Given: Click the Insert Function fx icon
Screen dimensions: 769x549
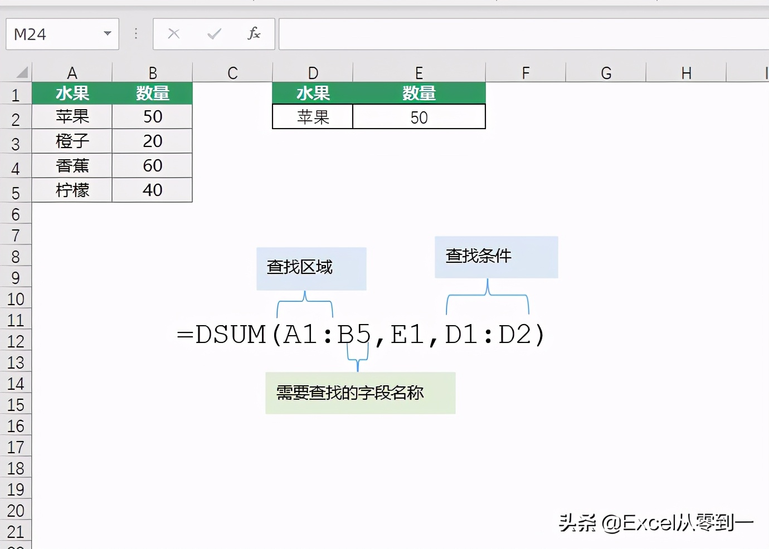Looking at the screenshot, I should coord(254,33).
